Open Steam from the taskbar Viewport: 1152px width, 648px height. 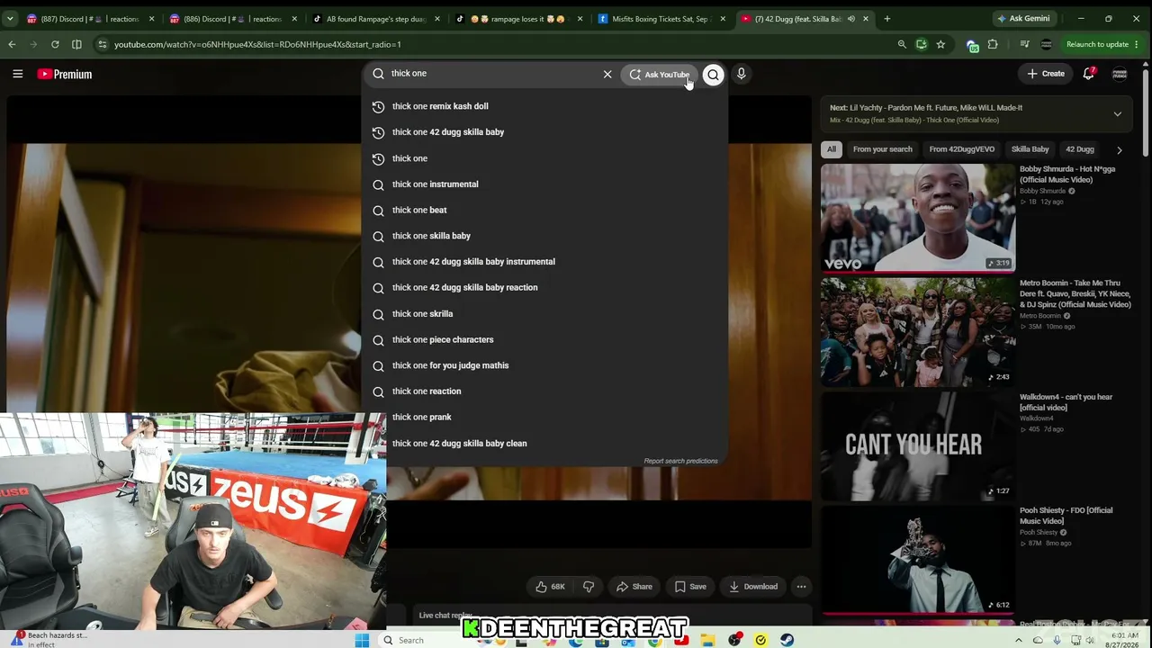click(x=787, y=640)
